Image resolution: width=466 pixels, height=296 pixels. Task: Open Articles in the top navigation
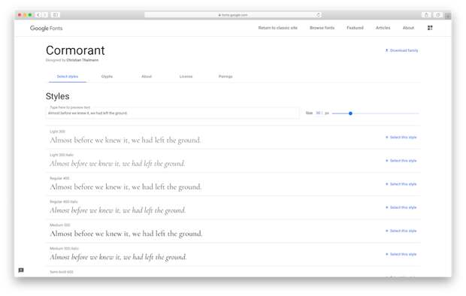[x=383, y=28]
